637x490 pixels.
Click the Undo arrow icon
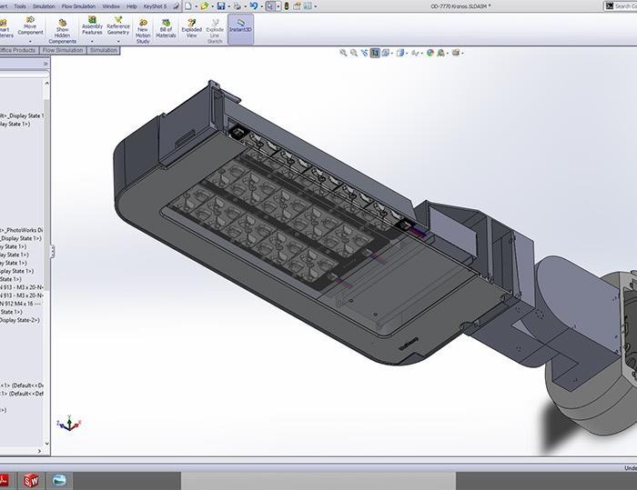pos(254,6)
